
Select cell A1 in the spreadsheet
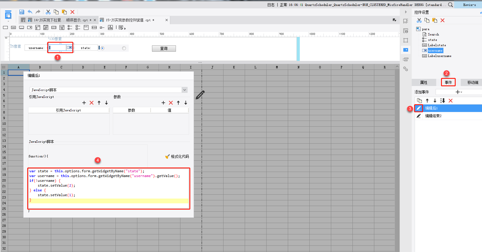(19, 73)
